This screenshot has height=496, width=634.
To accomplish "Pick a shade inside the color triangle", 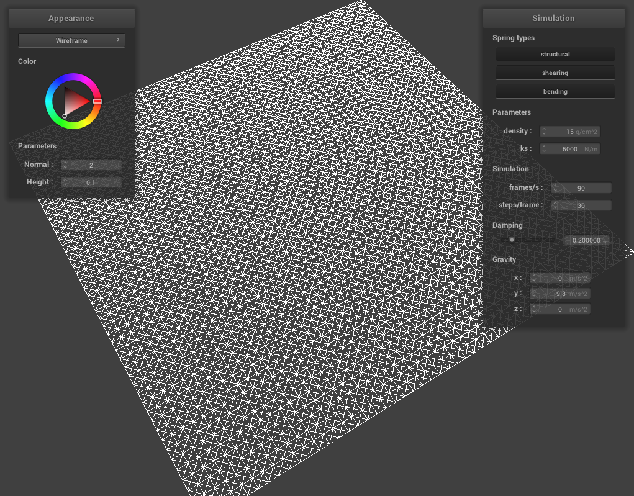I will click(x=76, y=101).
